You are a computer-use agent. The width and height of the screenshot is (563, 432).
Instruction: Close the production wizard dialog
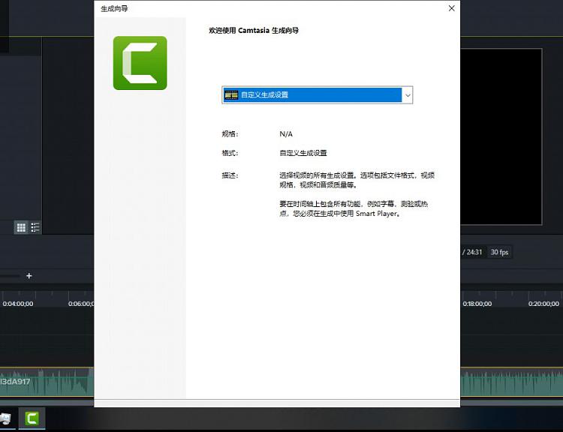click(451, 8)
